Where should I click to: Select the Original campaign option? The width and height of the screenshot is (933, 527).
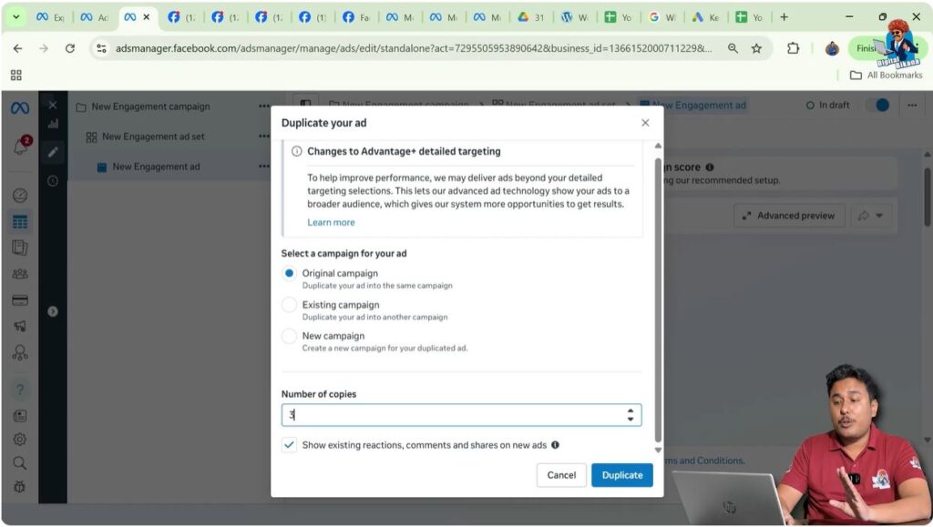(x=290, y=273)
